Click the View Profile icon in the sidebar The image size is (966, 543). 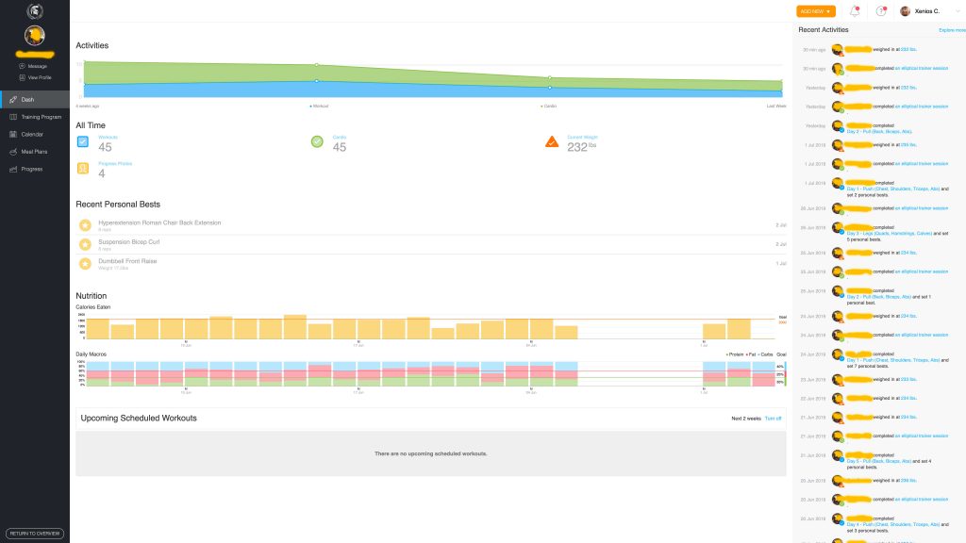click(x=23, y=77)
